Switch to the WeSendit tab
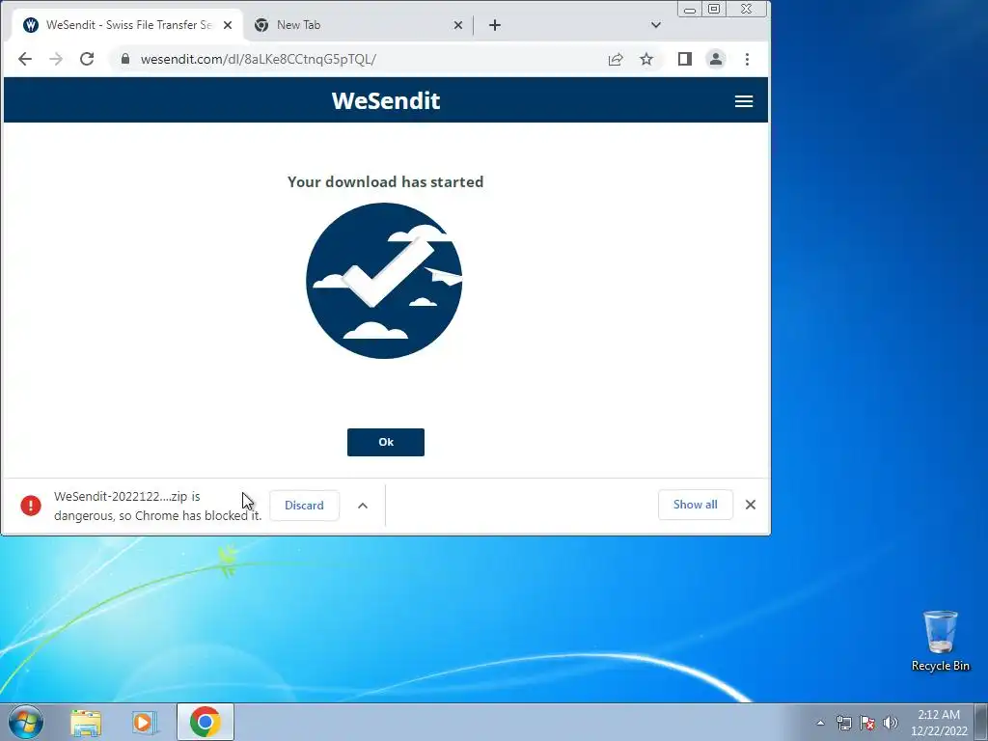 [128, 25]
